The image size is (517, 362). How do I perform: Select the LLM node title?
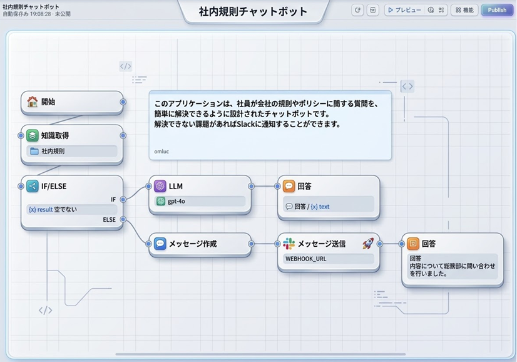[176, 186]
